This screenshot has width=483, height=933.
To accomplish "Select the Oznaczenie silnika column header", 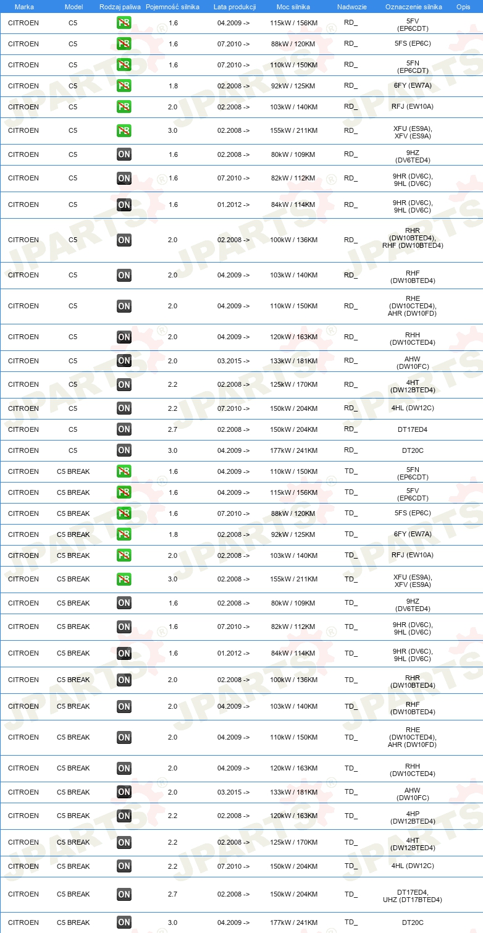I will 413,7.
